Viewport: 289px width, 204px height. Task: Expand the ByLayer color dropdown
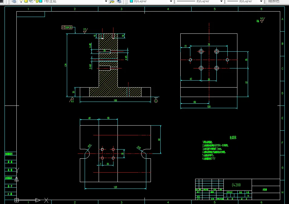171,1
